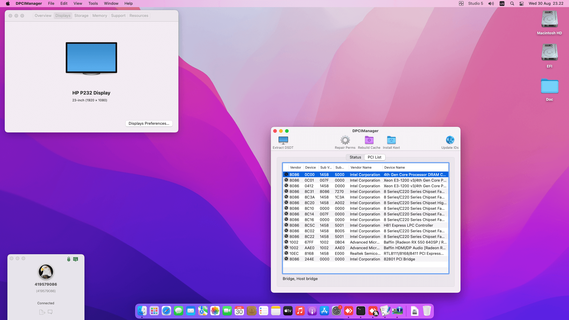
Task: Open App Store from the Dock
Action: point(324,311)
